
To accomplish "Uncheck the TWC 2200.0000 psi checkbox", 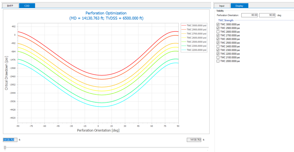I will pyautogui.click(x=218, y=54).
